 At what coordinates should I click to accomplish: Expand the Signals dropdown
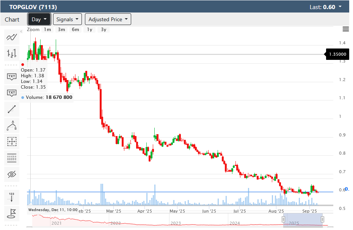pyautogui.click(x=67, y=19)
